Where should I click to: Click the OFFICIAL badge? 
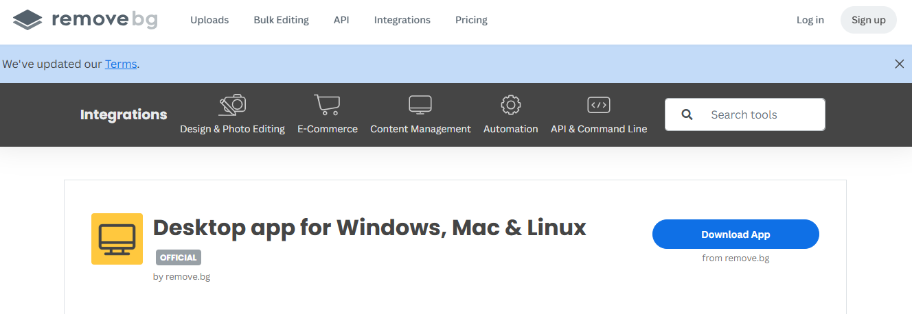coord(179,258)
